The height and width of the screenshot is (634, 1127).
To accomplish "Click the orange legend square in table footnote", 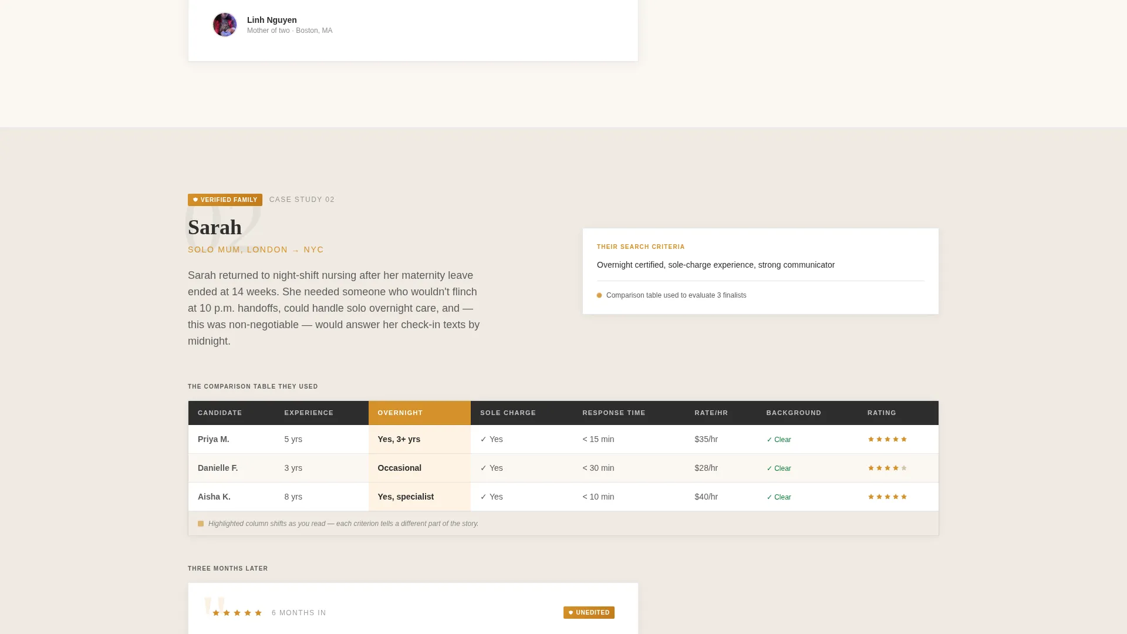I will point(201,524).
